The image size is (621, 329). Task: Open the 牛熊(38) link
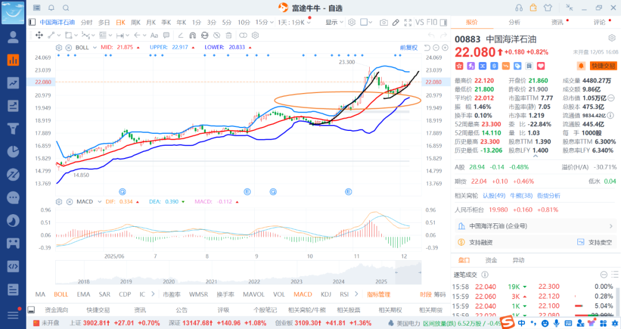521,196
